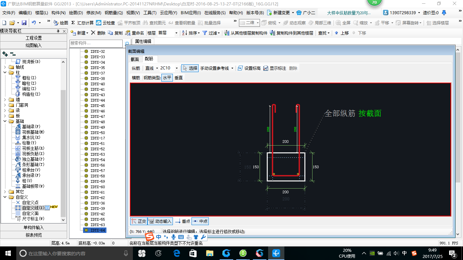The height and width of the screenshot is (260, 463).
Task: Toggle 中点 midpoint snap
Action: [x=200, y=221]
